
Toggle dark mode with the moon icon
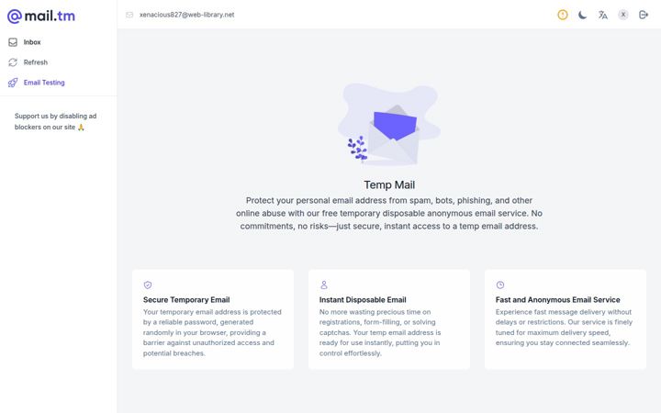pyautogui.click(x=583, y=15)
